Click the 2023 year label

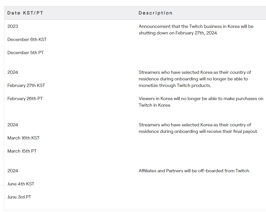point(13,26)
